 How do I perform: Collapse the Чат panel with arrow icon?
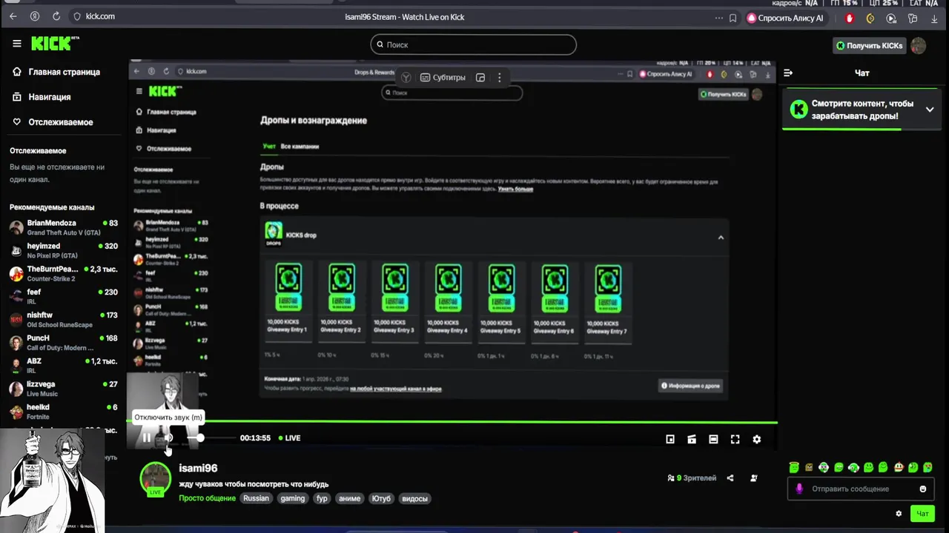point(788,73)
